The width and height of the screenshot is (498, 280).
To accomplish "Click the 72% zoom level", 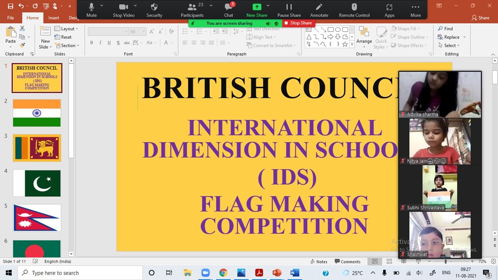I will click(x=482, y=262).
